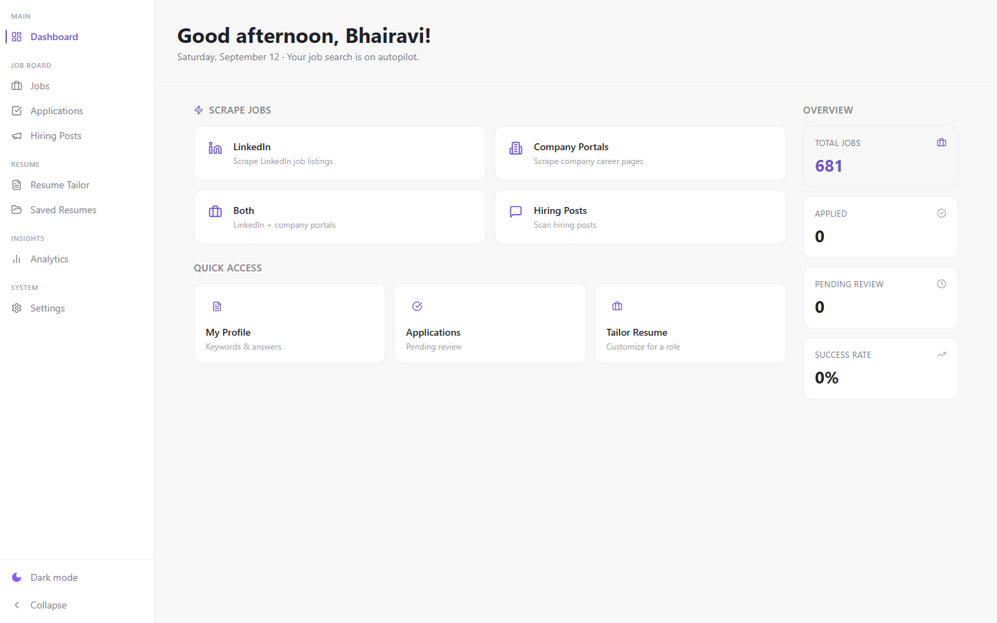Click the Resume Tailor document icon
This screenshot has width=997, height=623.
point(17,185)
